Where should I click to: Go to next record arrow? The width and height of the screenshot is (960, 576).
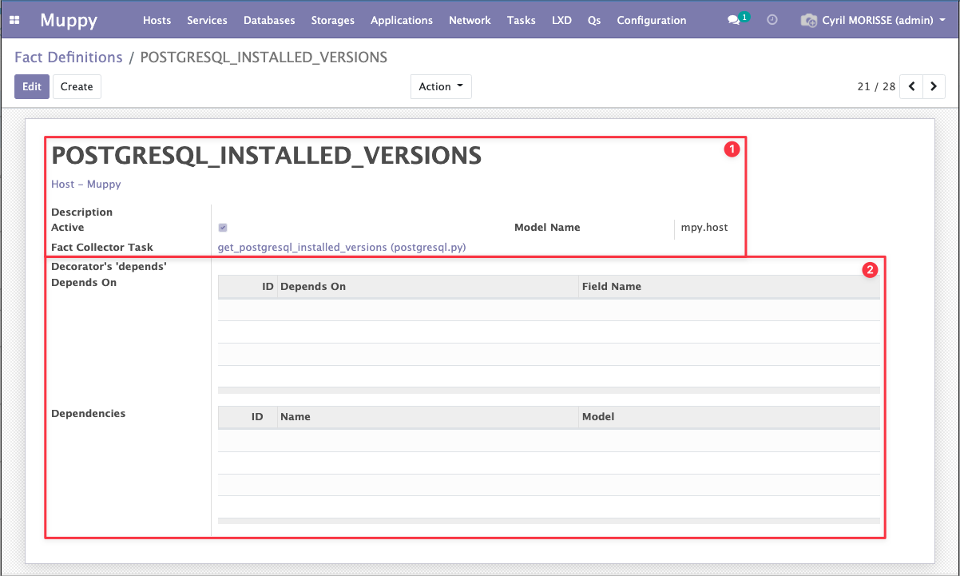[934, 86]
